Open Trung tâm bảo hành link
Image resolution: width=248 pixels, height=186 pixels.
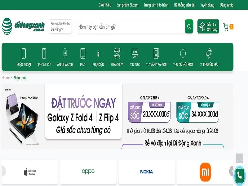pos(156,5)
